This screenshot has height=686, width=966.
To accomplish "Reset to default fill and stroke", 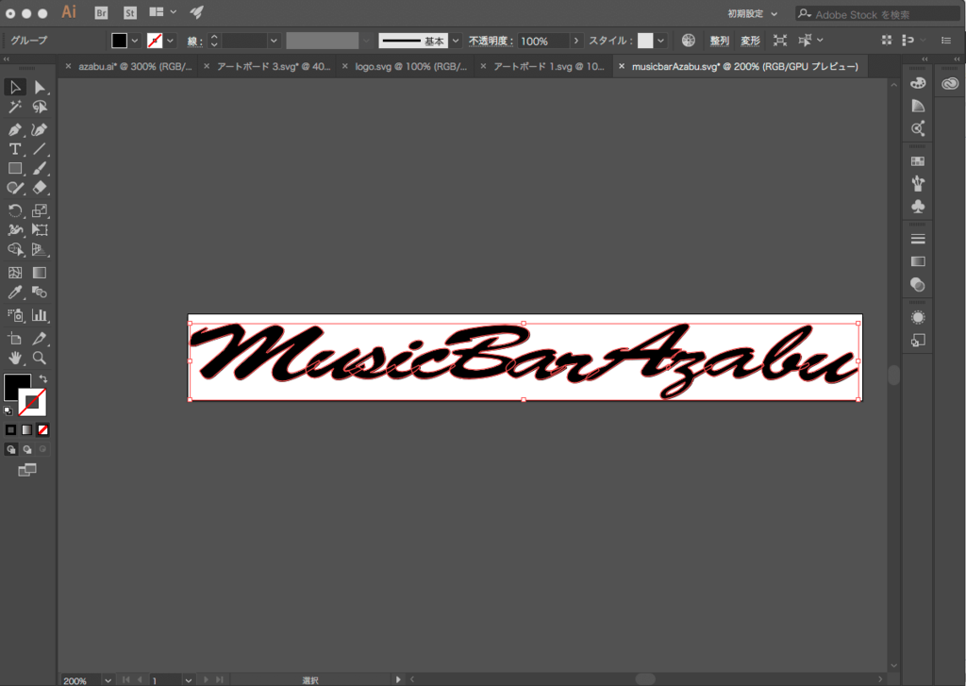I will [8, 410].
